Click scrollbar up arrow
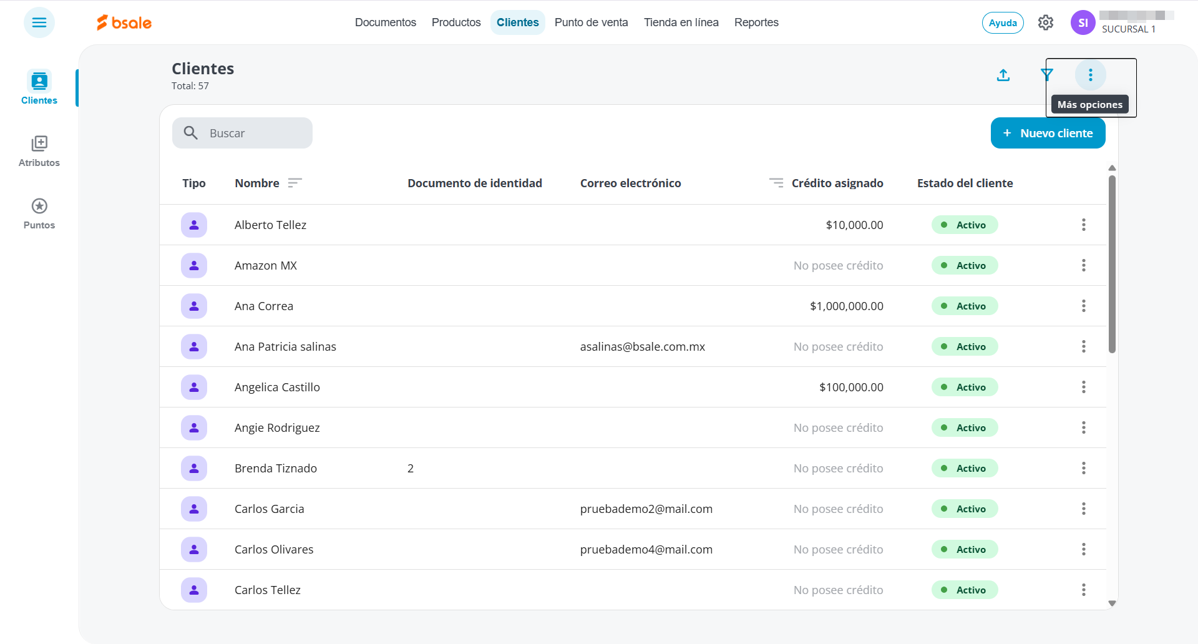 (1112, 168)
